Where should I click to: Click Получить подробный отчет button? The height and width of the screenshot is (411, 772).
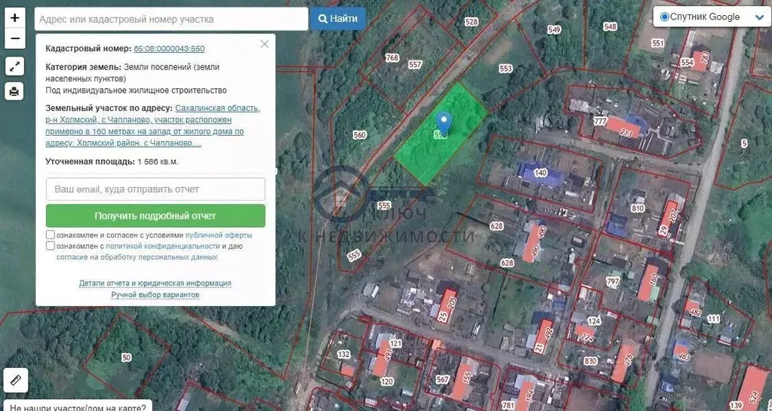(x=155, y=216)
